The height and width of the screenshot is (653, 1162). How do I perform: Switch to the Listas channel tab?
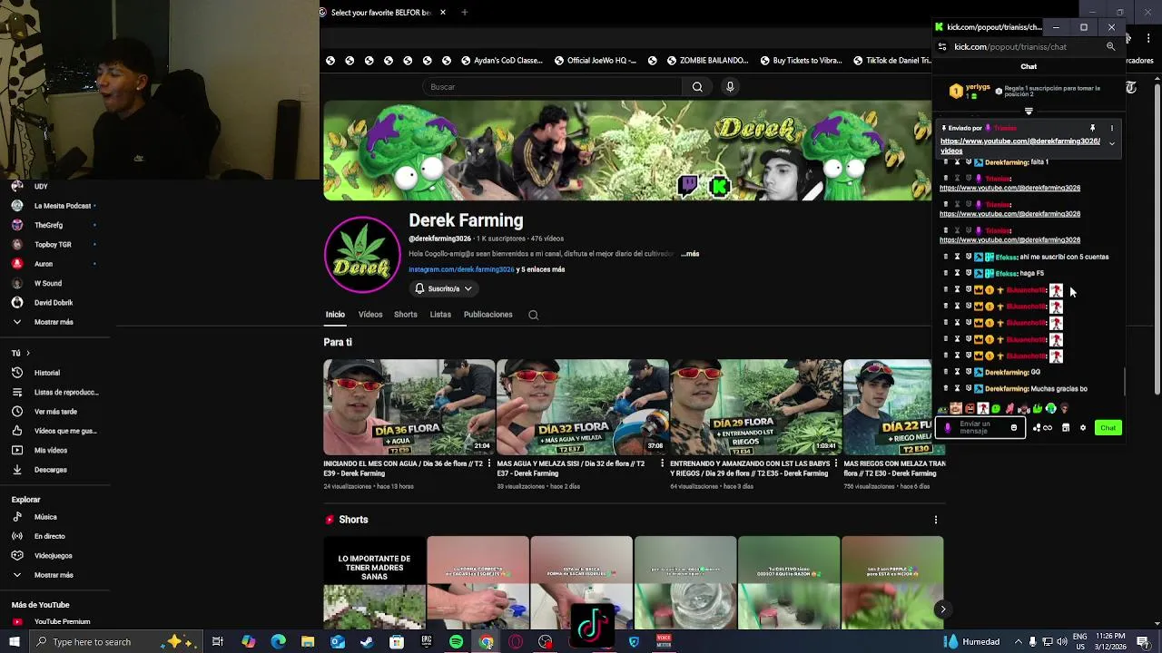tap(440, 315)
